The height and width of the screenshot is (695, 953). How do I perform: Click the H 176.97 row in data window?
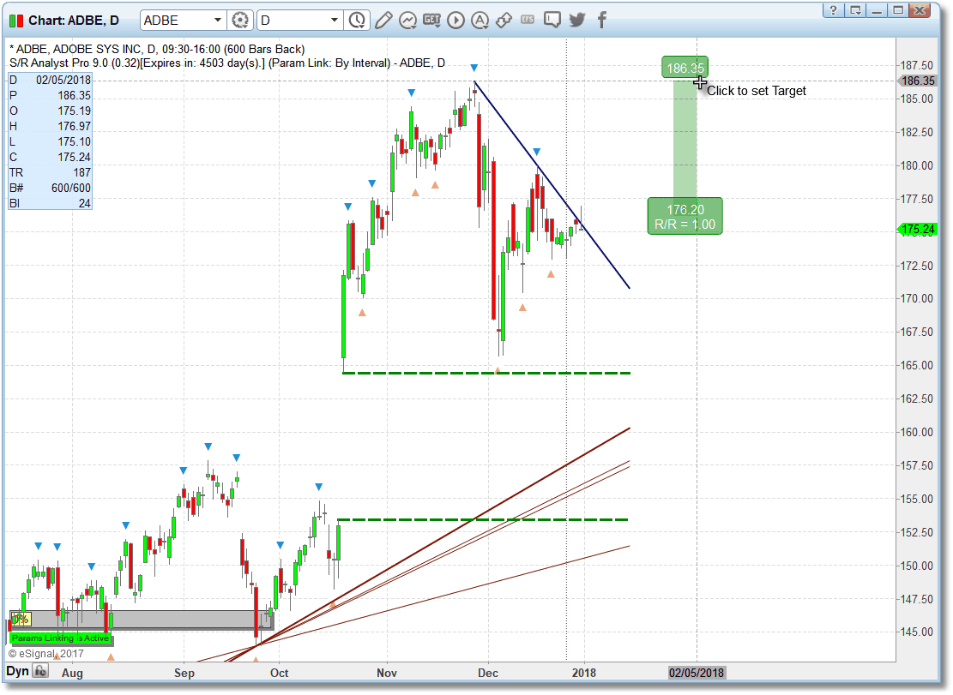pyautogui.click(x=50, y=126)
